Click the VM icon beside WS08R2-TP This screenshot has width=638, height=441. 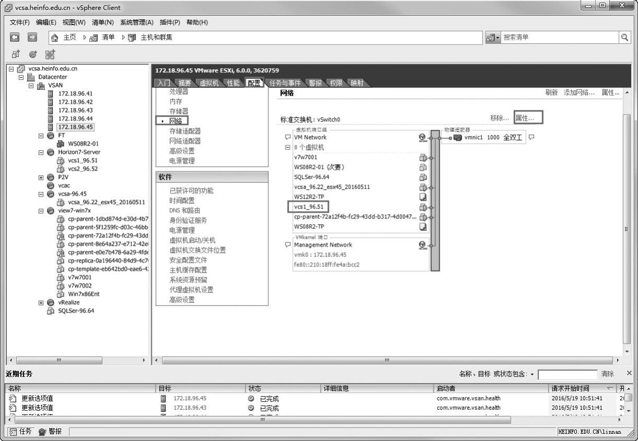(423, 227)
